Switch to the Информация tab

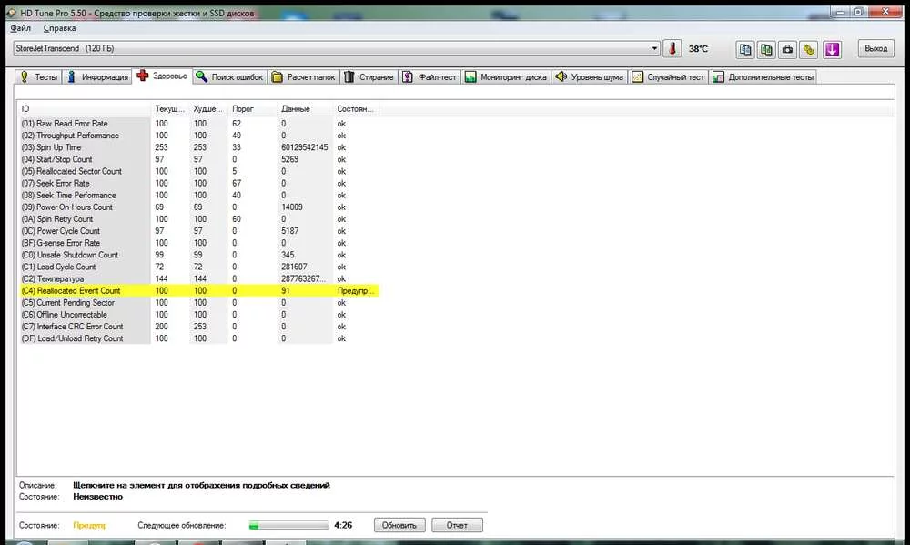tap(97, 77)
